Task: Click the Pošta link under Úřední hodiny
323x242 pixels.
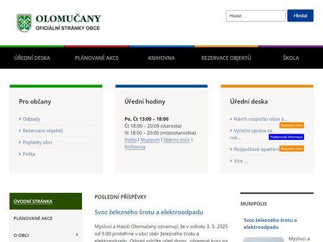Action: pyautogui.click(x=131, y=140)
